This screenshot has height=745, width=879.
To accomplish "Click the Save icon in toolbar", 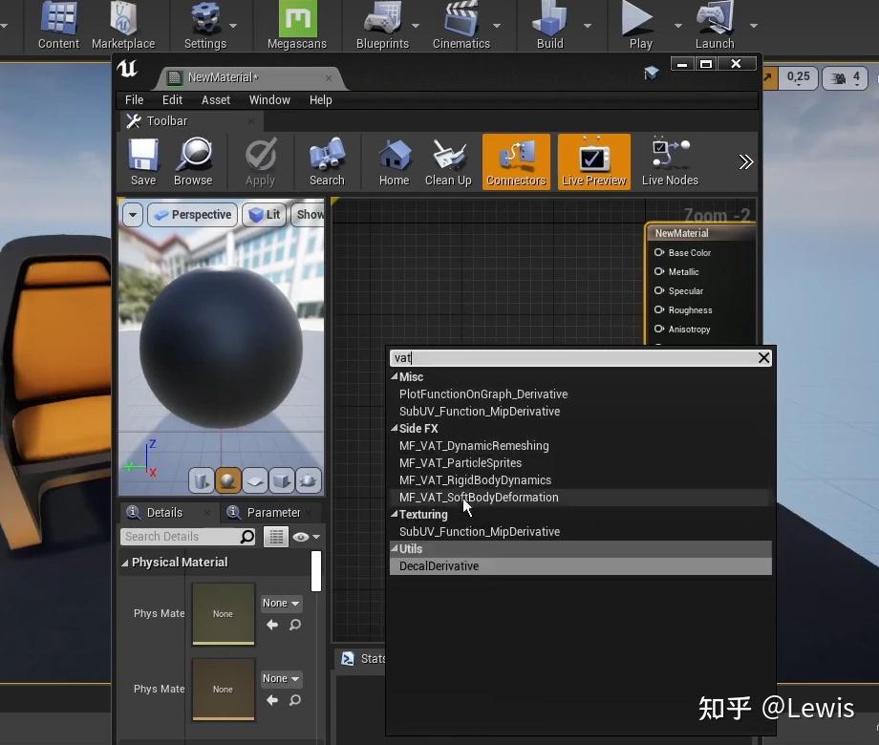I will (x=143, y=161).
